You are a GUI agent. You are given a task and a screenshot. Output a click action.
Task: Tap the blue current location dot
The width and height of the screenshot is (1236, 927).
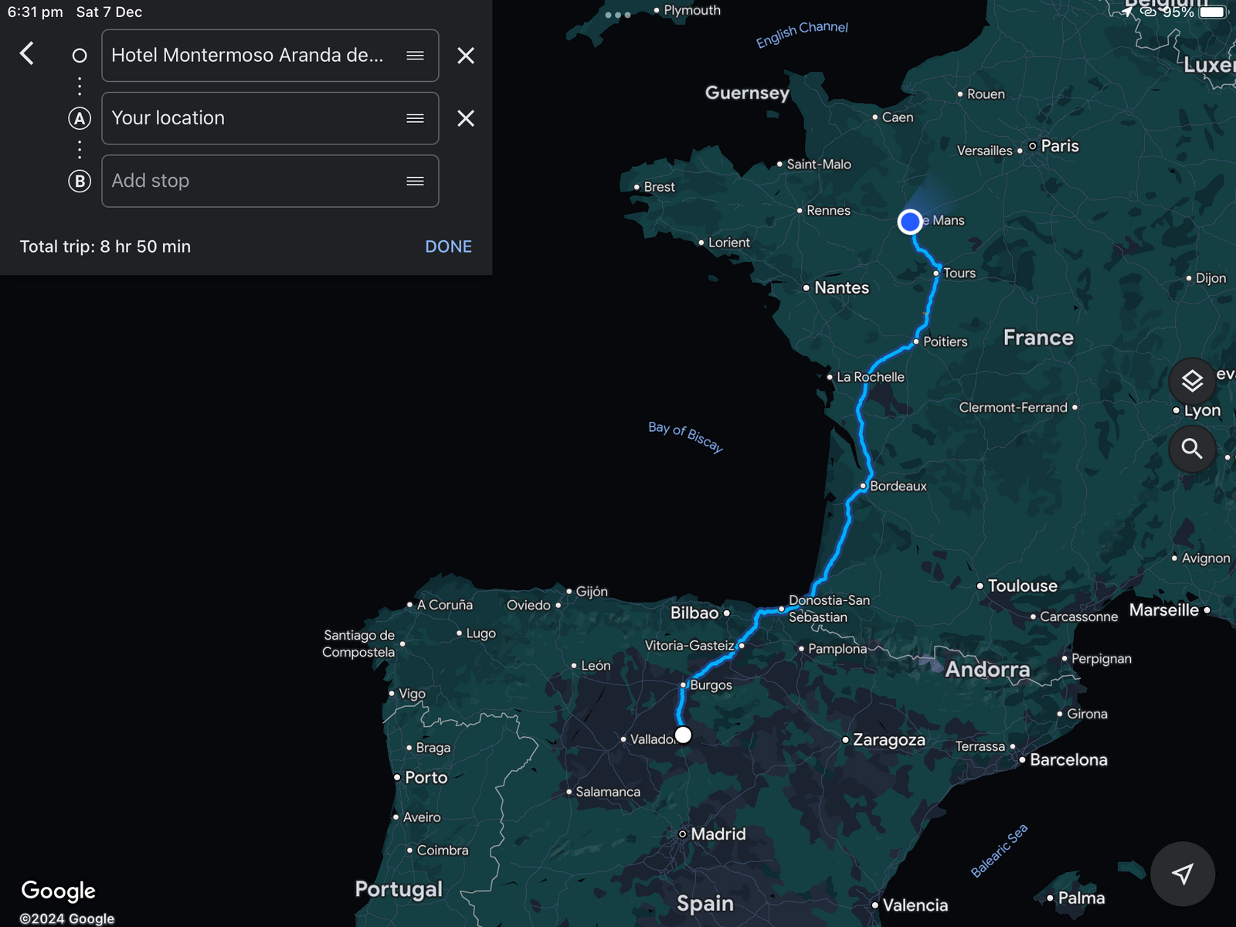[910, 222]
